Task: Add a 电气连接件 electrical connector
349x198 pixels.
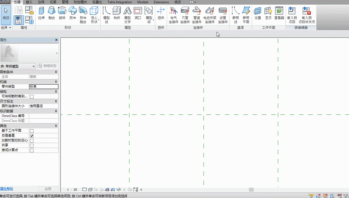Action: tap(174, 15)
